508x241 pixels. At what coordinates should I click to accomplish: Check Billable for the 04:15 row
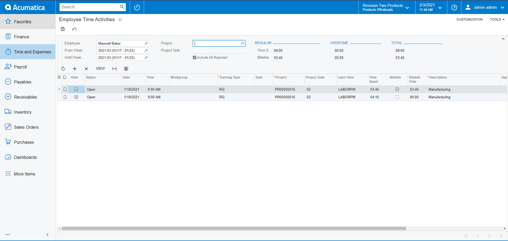pos(397,97)
